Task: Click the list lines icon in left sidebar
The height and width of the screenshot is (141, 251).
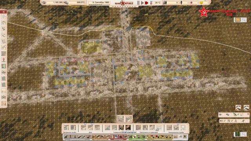Action: coord(4,91)
